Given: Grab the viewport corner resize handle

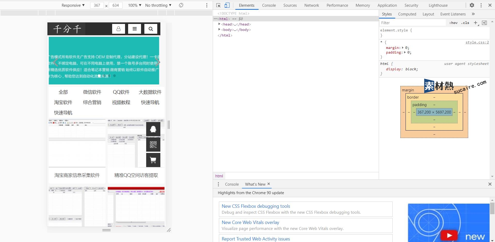Looking at the screenshot, I should click(169, 230).
